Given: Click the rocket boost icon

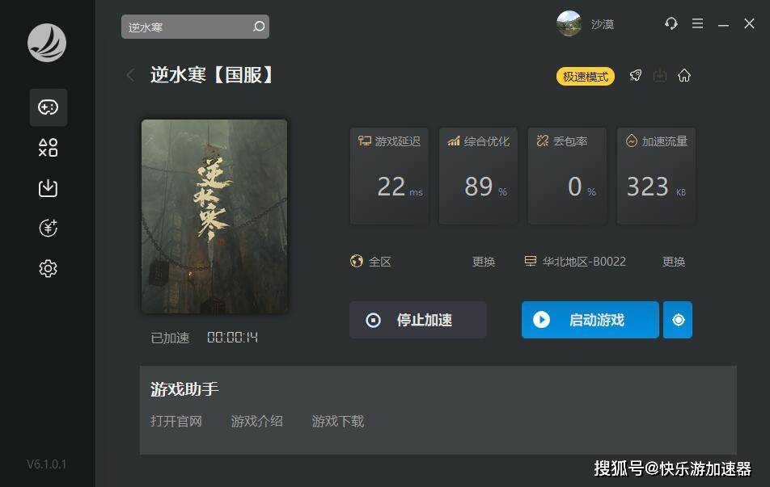Looking at the screenshot, I should click(x=636, y=76).
